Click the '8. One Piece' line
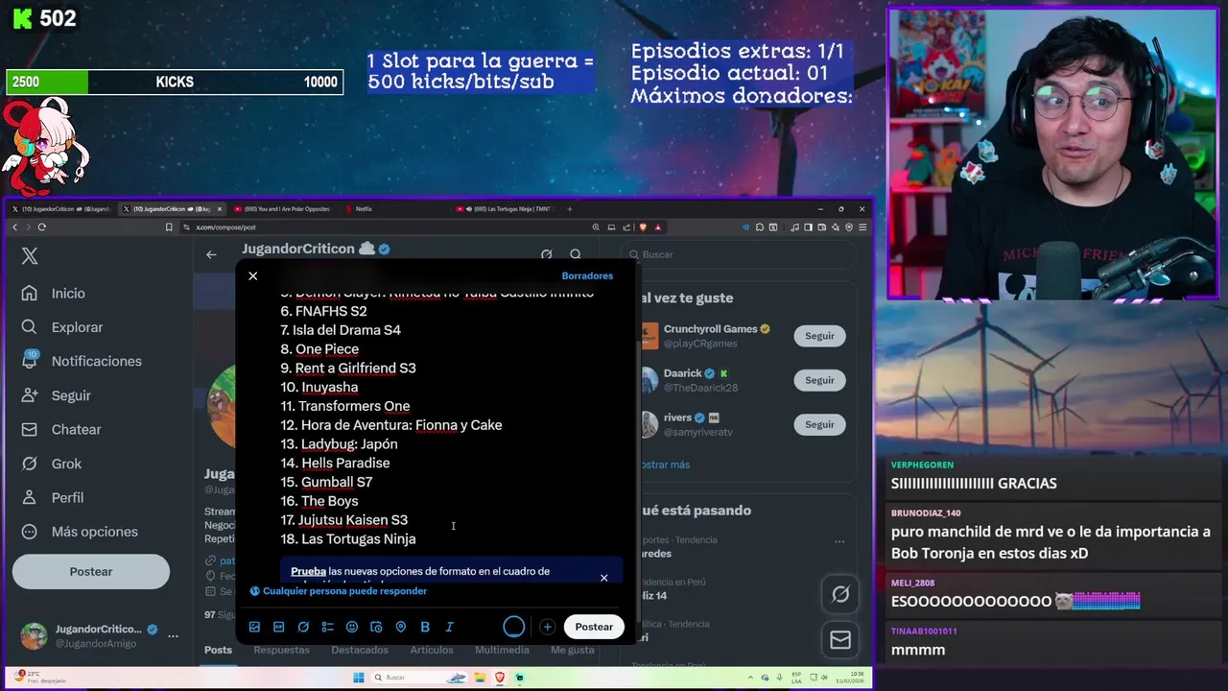 click(x=319, y=349)
